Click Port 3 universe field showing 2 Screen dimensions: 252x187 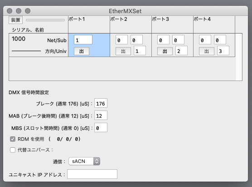[181, 51]
